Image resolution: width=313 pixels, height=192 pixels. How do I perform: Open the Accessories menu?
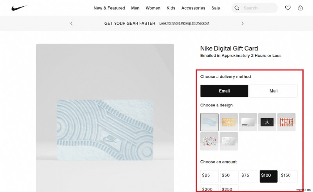pos(193,8)
